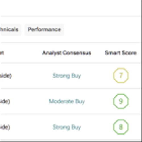Switch to the partially visible Technicals tab
The width and height of the screenshot is (142, 142).
pos(9,30)
